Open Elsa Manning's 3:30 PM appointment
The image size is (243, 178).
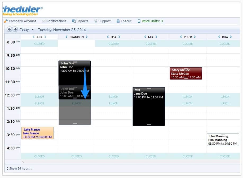(x=223, y=140)
